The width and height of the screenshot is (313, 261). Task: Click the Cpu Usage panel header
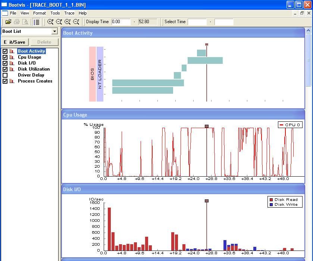pyautogui.click(x=183, y=115)
